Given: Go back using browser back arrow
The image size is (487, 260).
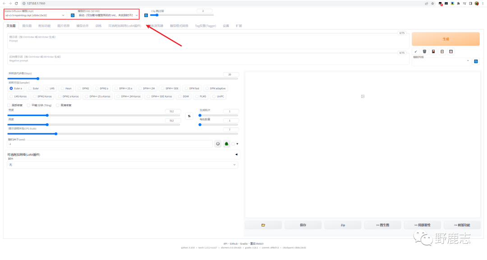Looking at the screenshot, I should click(x=4, y=4).
